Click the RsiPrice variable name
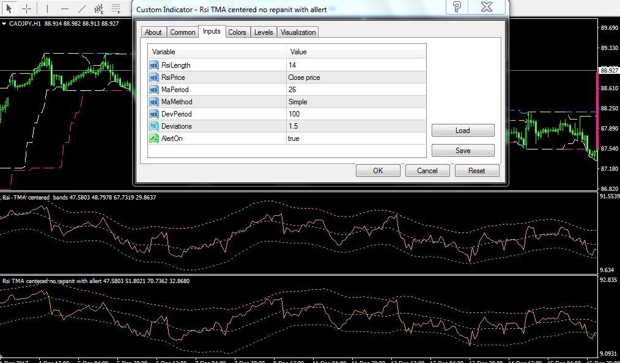 pyautogui.click(x=173, y=77)
